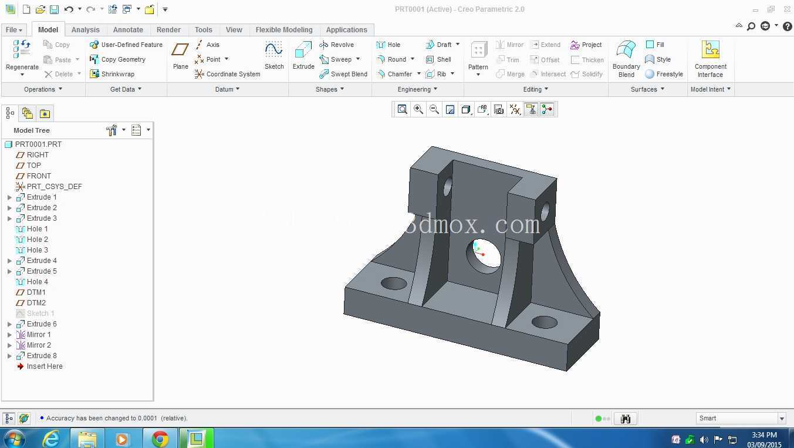Open the Chamfer dropdown arrow
Viewport: 794px width, 448px height.
[x=418, y=74]
